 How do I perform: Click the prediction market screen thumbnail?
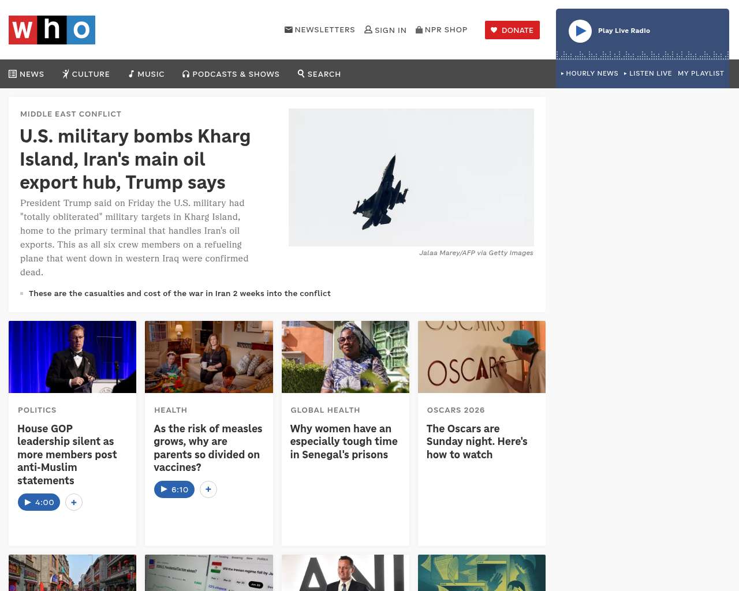[209, 573]
